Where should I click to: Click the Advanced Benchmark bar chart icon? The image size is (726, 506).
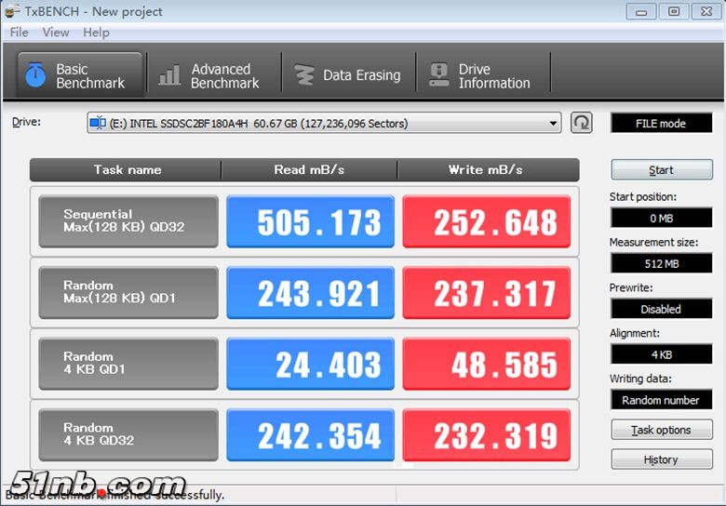coord(169,75)
